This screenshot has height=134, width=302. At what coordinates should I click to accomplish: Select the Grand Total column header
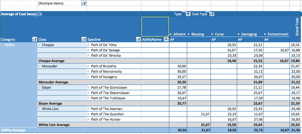point(296,27)
